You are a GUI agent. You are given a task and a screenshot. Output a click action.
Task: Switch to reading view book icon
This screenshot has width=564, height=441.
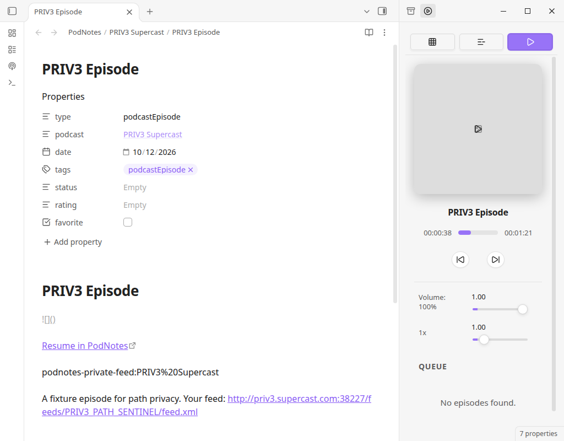coord(368,33)
